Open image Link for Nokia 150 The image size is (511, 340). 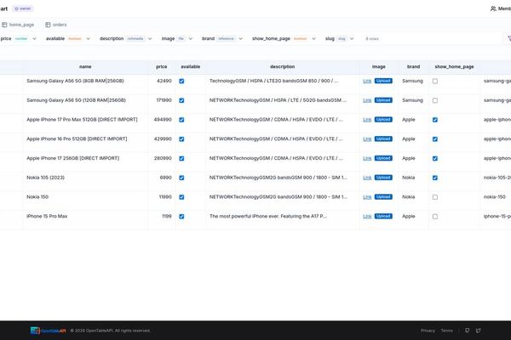point(367,197)
